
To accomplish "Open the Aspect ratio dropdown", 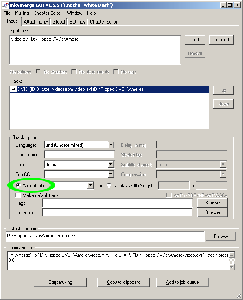I will [x=90, y=185].
